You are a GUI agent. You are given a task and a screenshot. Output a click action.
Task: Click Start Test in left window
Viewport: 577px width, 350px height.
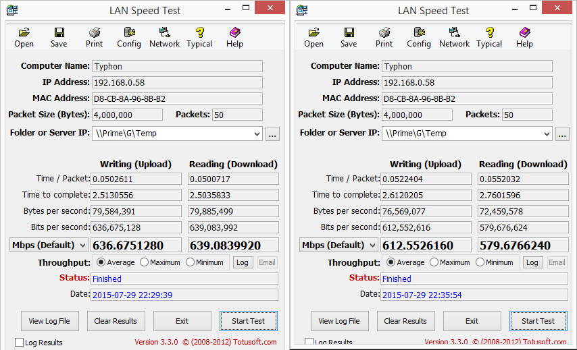[x=249, y=321]
